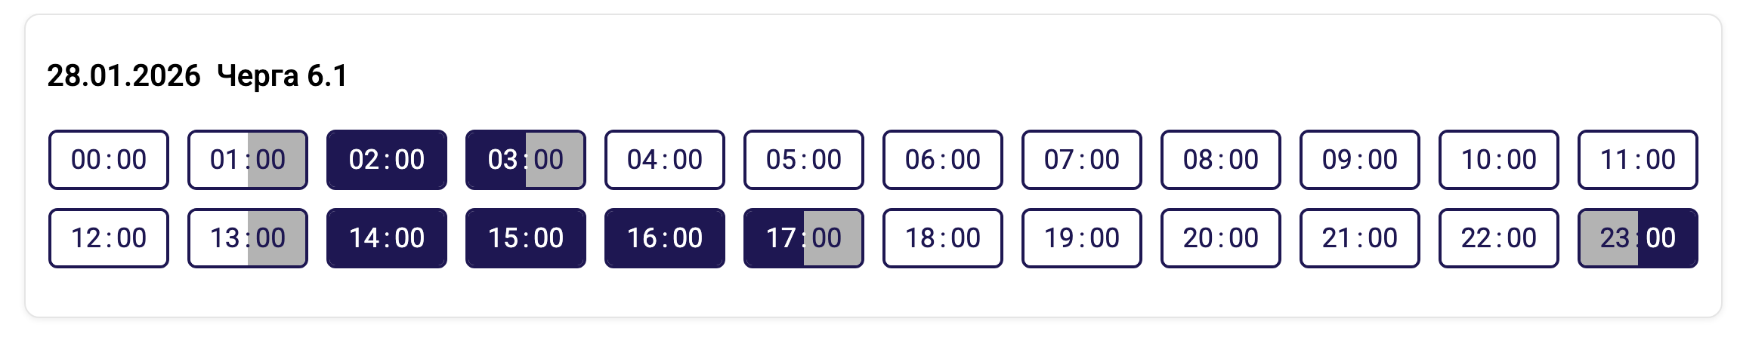
Task: Select the 03:00 partially gray slot
Action: [526, 160]
